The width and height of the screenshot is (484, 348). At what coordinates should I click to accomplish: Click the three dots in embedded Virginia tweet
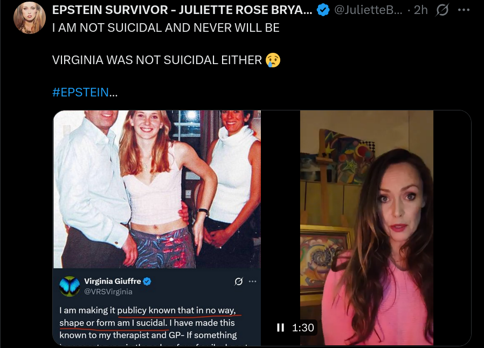coord(252,281)
